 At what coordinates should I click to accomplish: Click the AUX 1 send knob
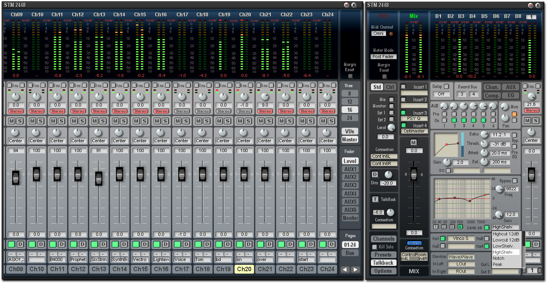(x=444, y=106)
